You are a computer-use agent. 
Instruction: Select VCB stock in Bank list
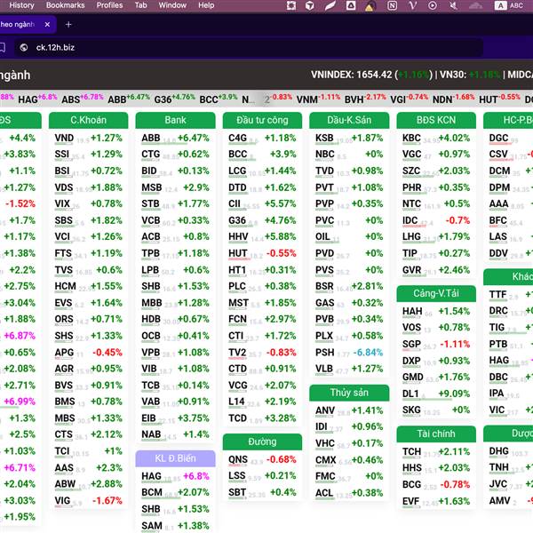[175, 220]
